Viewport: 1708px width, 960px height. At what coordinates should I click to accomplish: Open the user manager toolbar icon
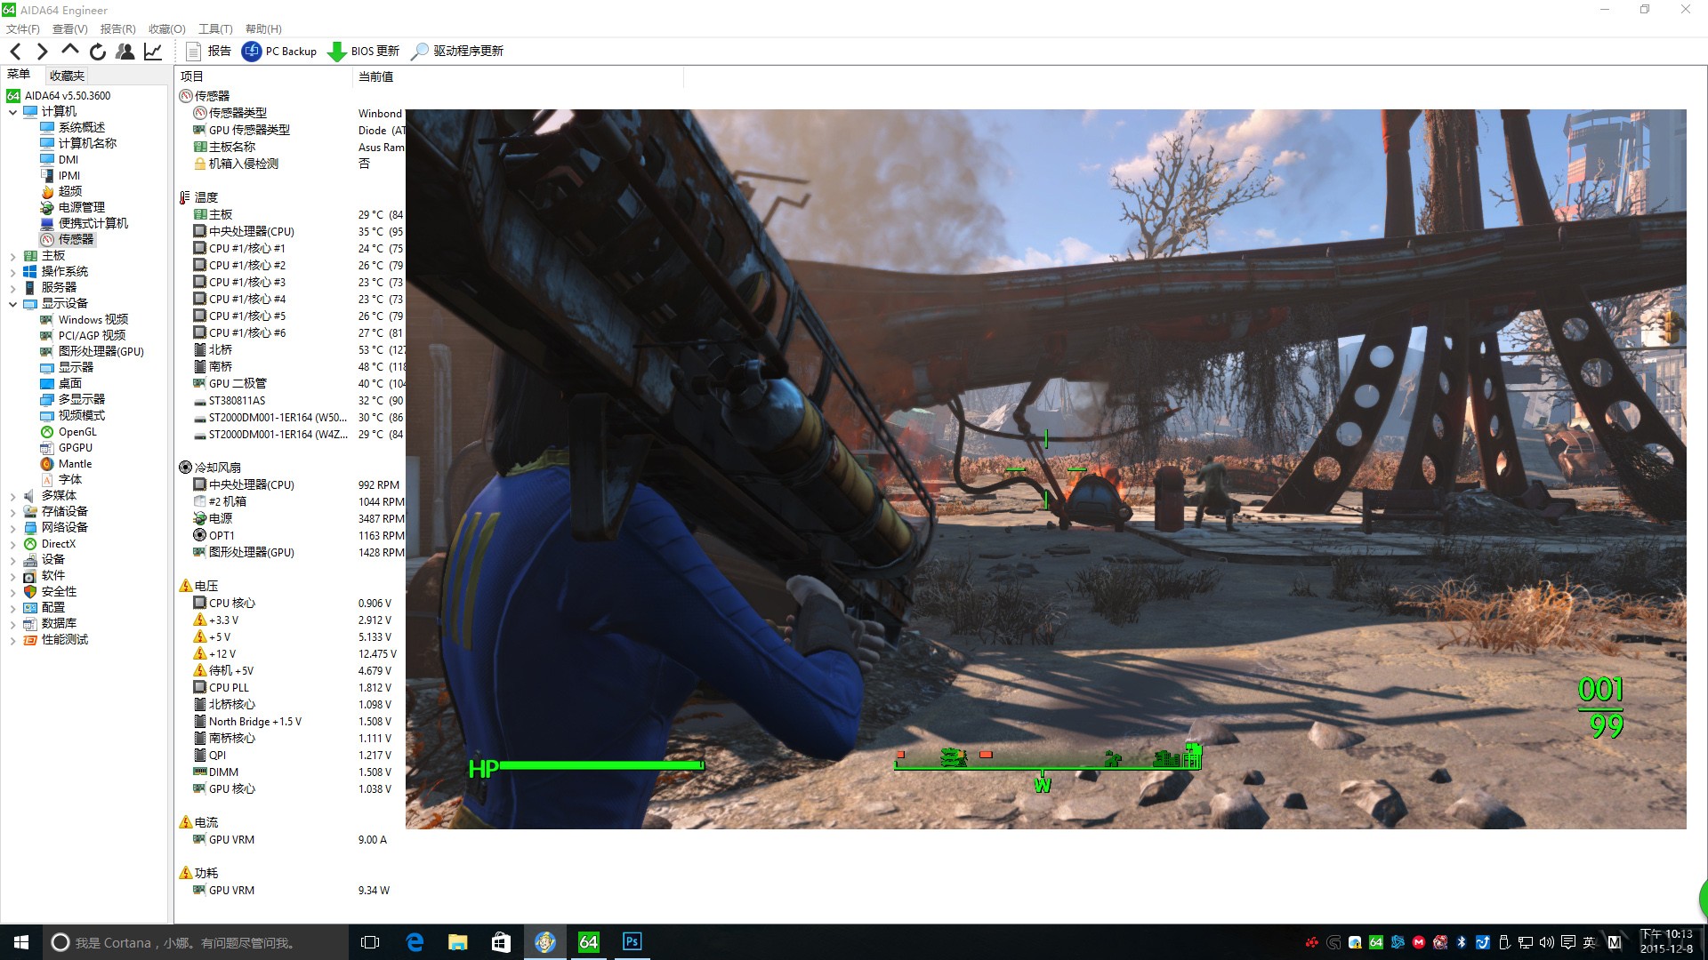tap(125, 52)
